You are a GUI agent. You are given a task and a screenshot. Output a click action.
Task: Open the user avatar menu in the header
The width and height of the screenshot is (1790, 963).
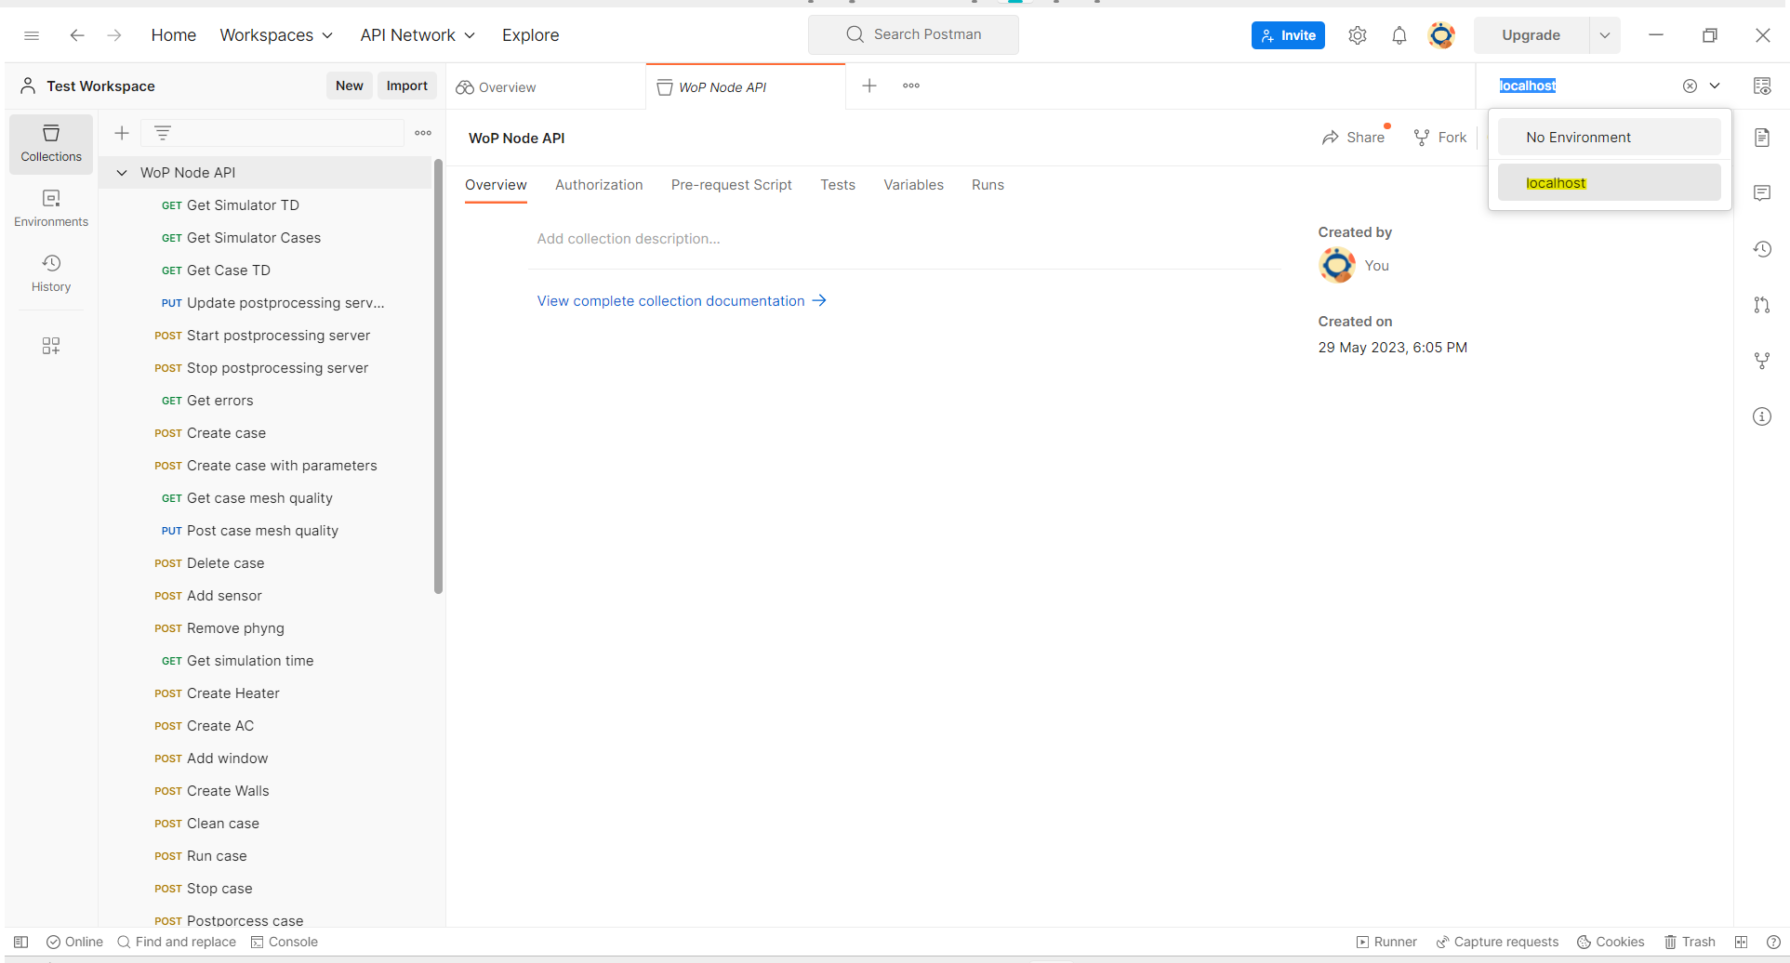(x=1441, y=35)
